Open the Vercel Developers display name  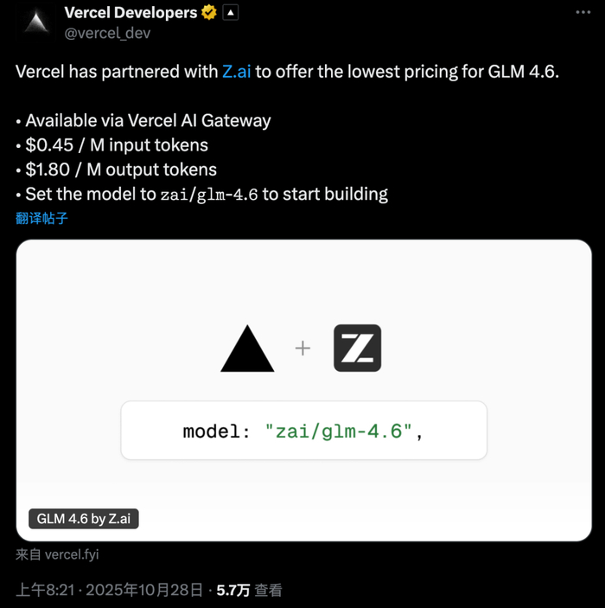tap(131, 13)
